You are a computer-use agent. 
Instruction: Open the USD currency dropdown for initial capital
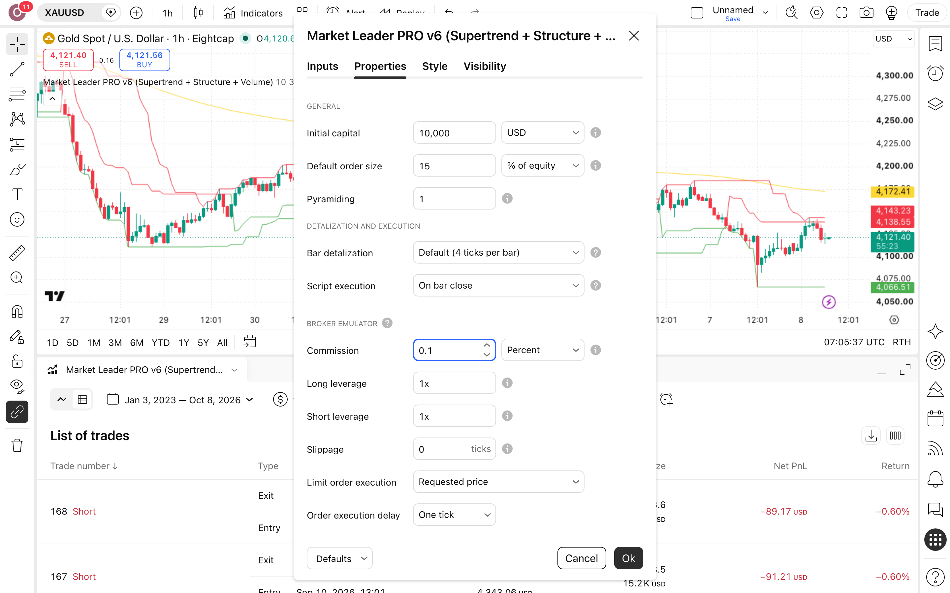point(543,132)
